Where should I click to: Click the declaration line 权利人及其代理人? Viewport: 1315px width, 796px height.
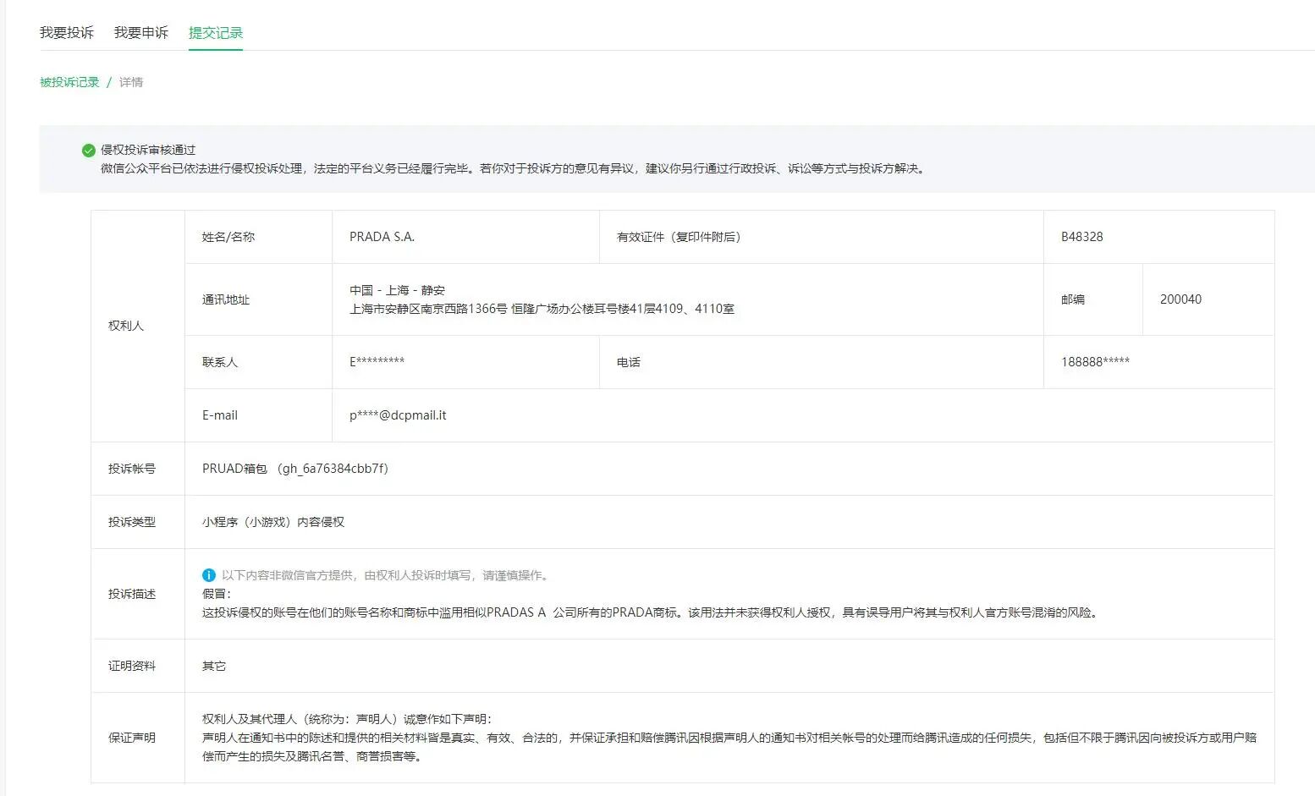(x=347, y=719)
